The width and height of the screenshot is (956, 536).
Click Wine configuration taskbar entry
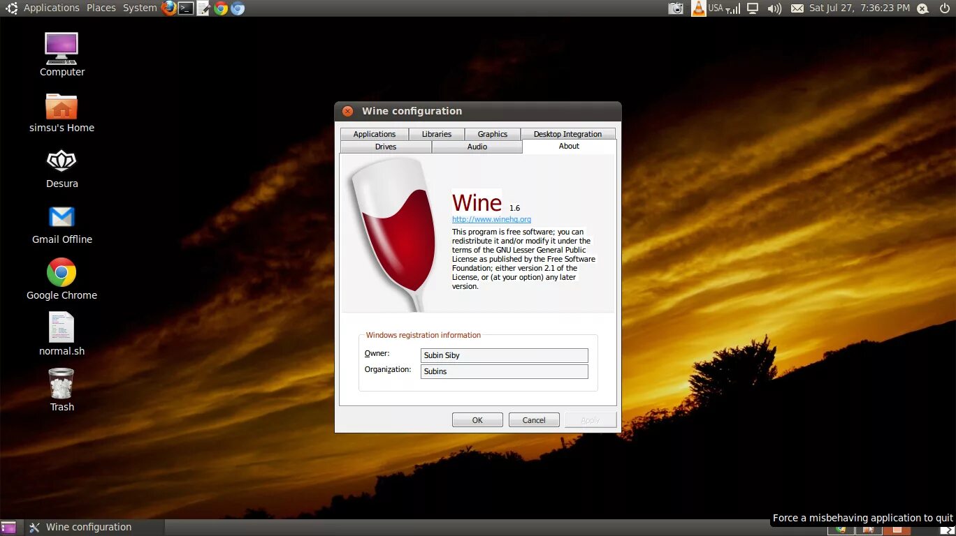point(95,527)
